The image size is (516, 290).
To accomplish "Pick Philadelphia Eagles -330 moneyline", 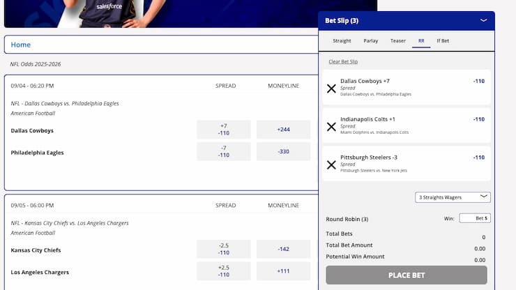I will [x=283, y=151].
